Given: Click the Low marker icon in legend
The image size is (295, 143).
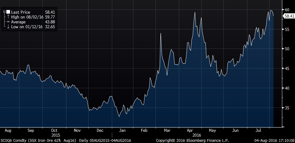Looking at the screenshot, I should 8,27.
